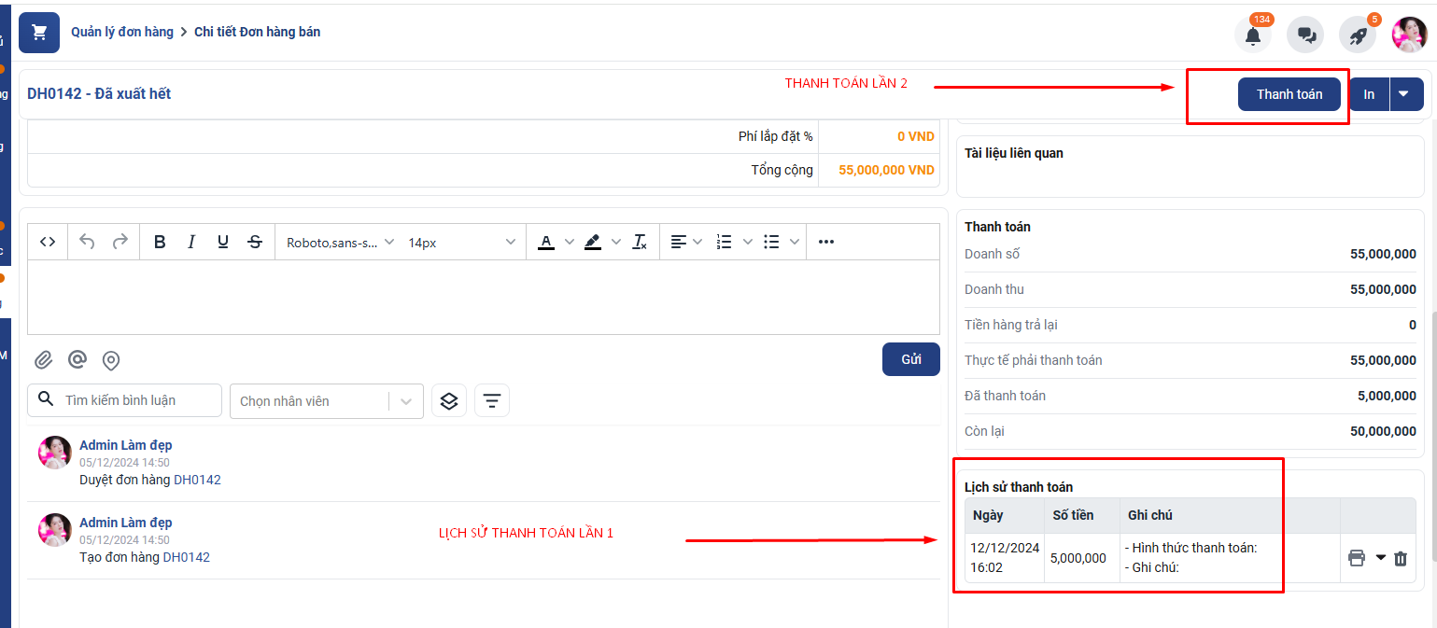Open the font family dropdown
The width and height of the screenshot is (1437, 628).
pyautogui.click(x=340, y=242)
